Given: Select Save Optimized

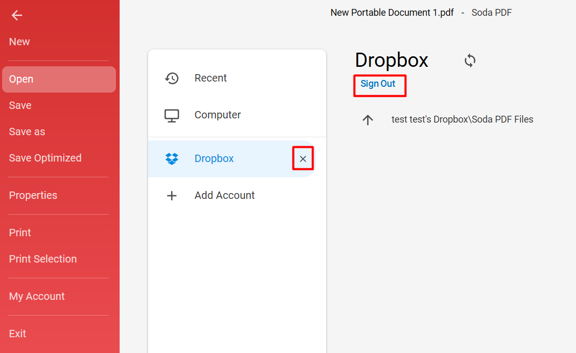Looking at the screenshot, I should [45, 158].
